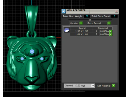Click green arrow on 0.013tw row
129x97 pixels.
coord(111,31)
